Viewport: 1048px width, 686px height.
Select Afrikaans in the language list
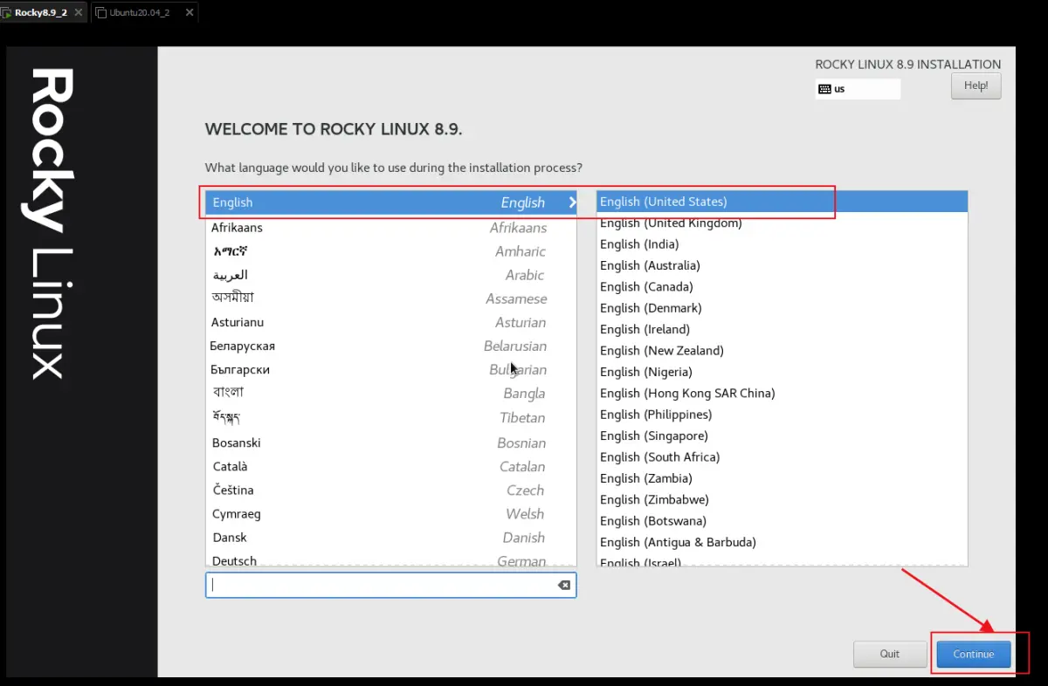[391, 228]
